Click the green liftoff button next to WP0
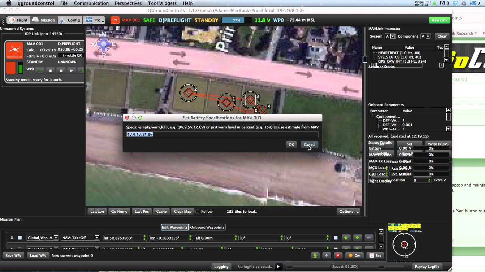The width and height of the screenshot is (485, 272). [39, 71]
